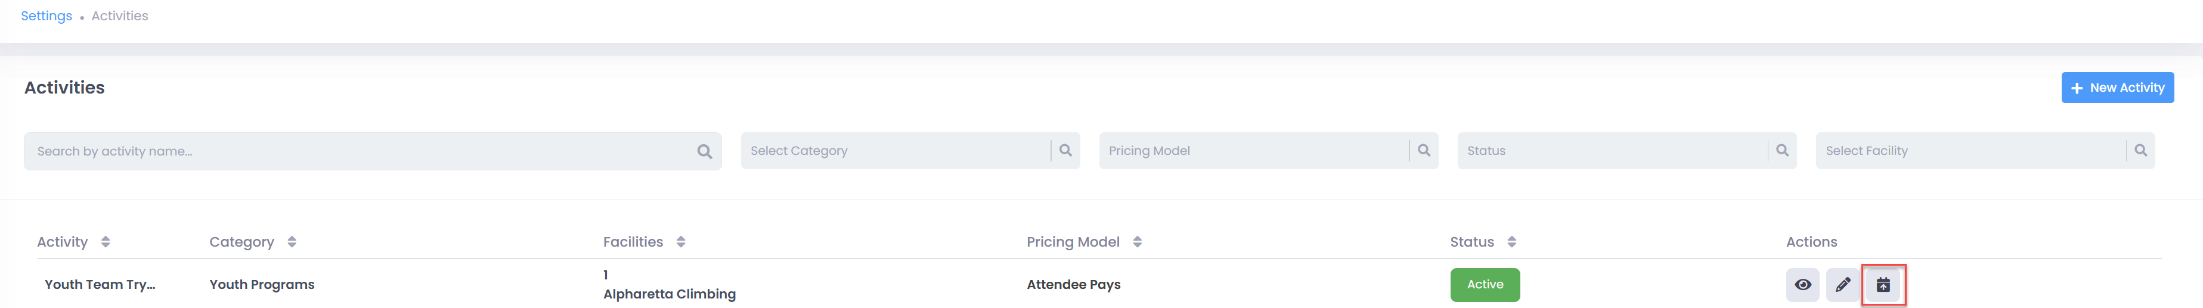Sort by the Activity column arrows

[x=105, y=242]
